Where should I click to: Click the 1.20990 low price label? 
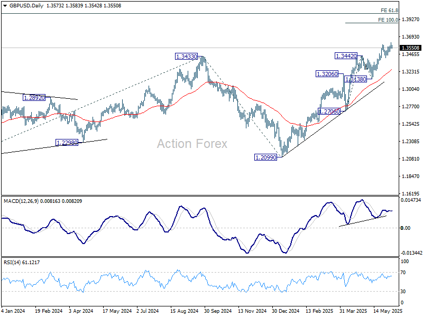(266, 157)
